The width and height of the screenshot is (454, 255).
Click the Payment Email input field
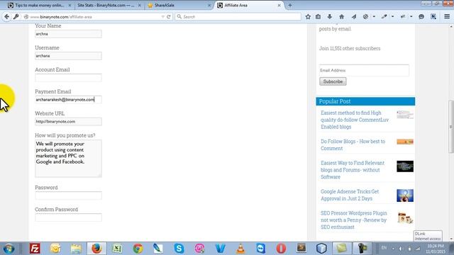[68, 99]
